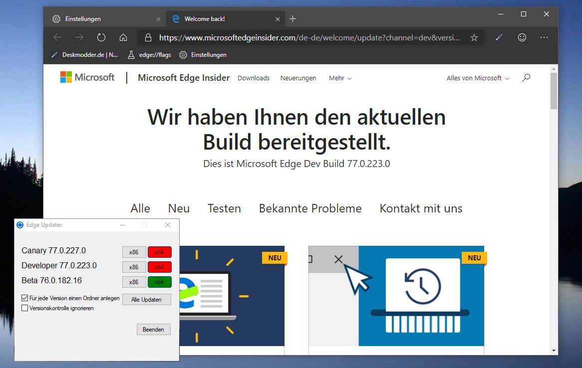Select the Alle filter tab
582x368 pixels.
tap(140, 208)
